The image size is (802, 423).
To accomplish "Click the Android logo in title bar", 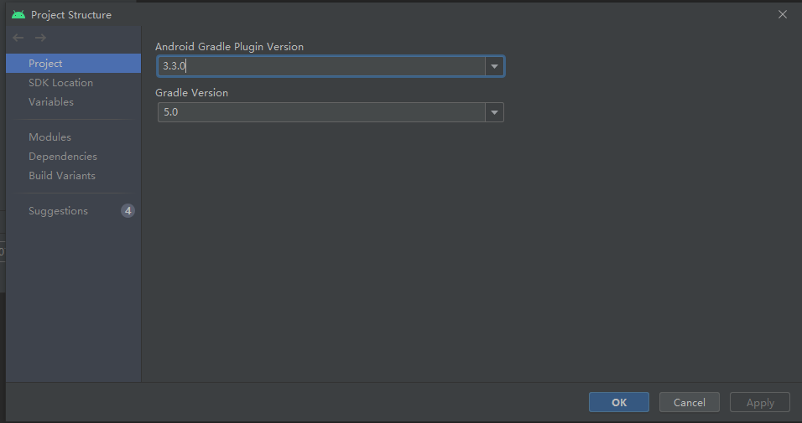I will pos(18,14).
